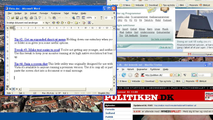The width and height of the screenshot is (213, 120).
Task: Click the New document icon in Word
Action: tap(8, 18)
